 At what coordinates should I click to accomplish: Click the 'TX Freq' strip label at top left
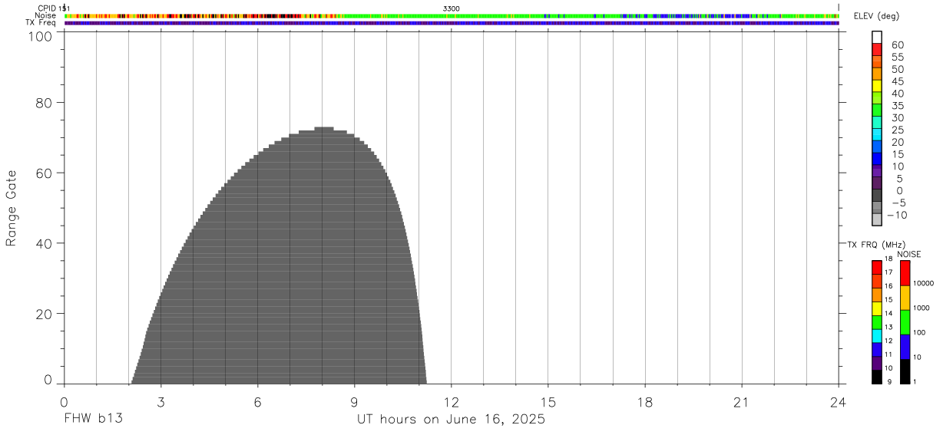[x=41, y=23]
